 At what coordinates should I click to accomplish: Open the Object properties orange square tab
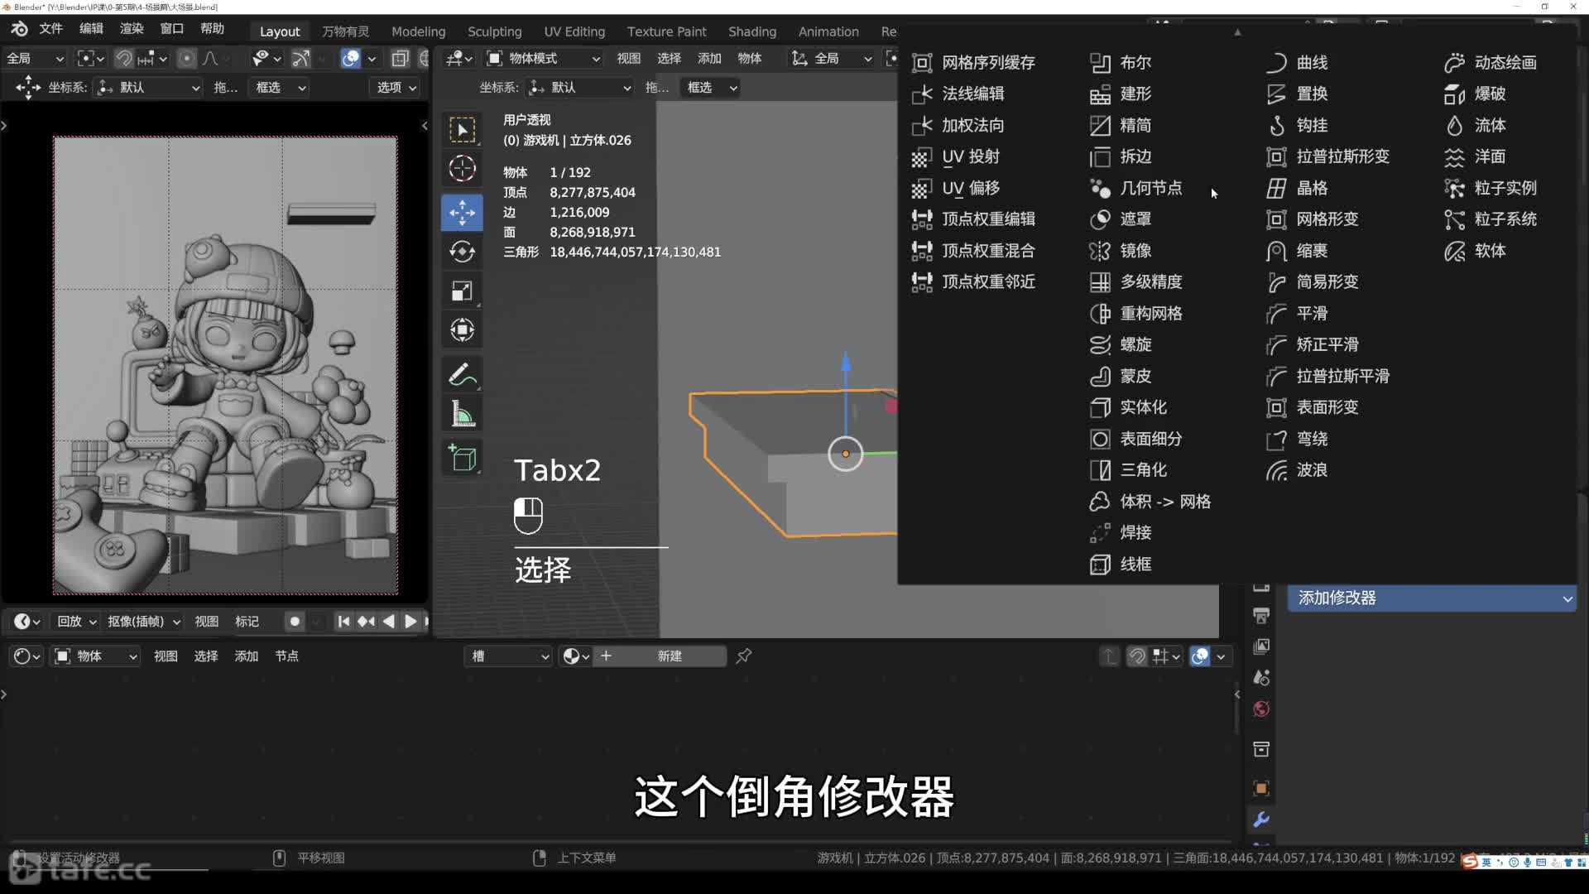point(1261,788)
